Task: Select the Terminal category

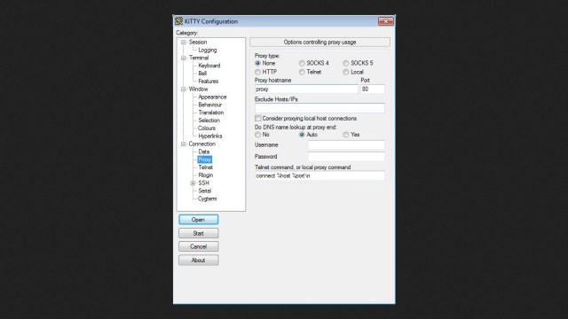Action: point(199,58)
